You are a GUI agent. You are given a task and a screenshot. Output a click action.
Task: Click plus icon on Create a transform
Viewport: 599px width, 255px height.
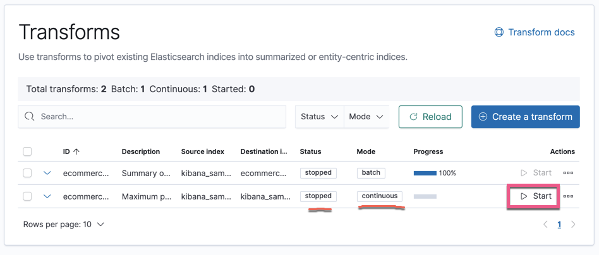[x=483, y=117]
